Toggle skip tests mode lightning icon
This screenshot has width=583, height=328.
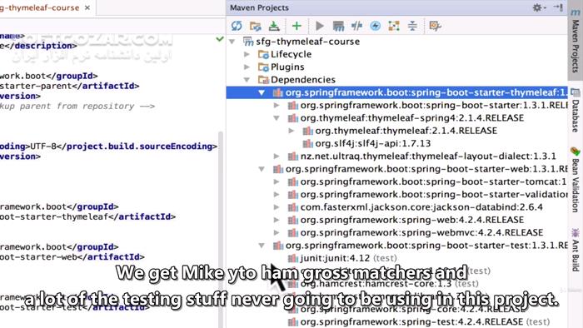click(376, 26)
